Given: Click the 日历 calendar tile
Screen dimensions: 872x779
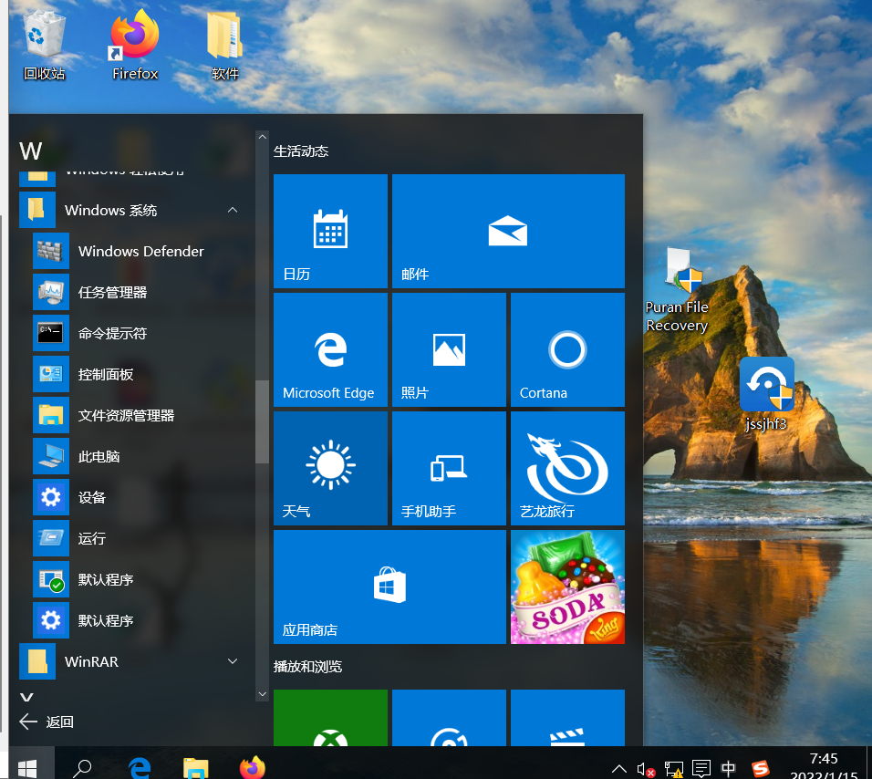Looking at the screenshot, I should tap(330, 231).
